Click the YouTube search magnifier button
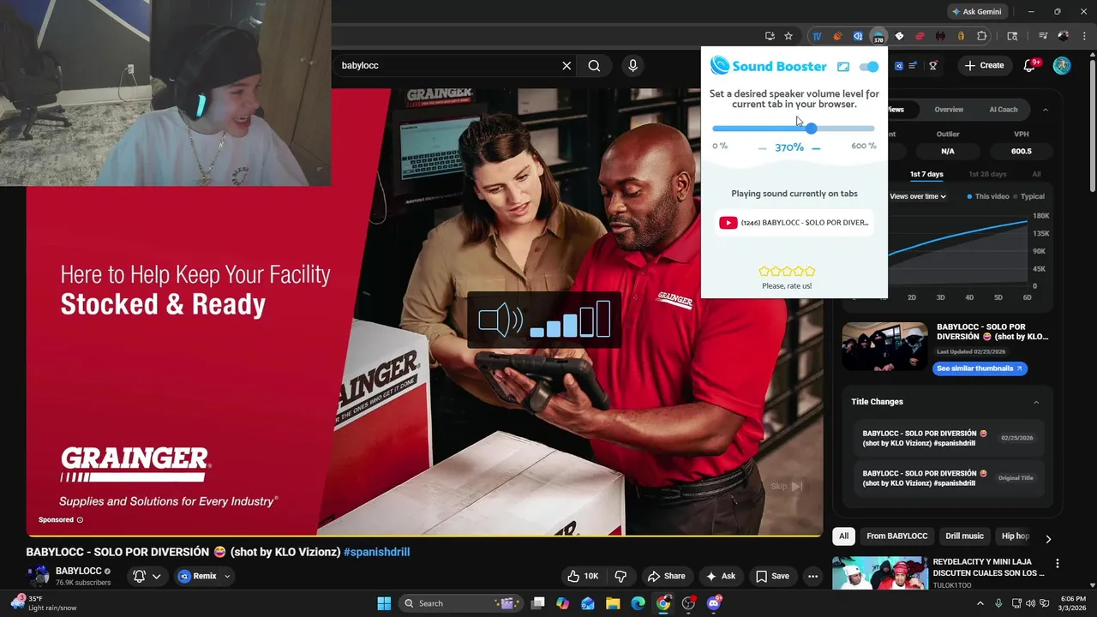 pyautogui.click(x=594, y=65)
